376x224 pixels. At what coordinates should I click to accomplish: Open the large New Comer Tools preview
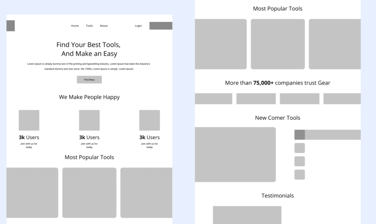tap(235, 155)
